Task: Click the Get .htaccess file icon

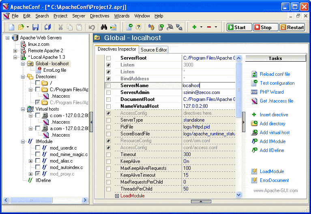Action: [x=254, y=101]
